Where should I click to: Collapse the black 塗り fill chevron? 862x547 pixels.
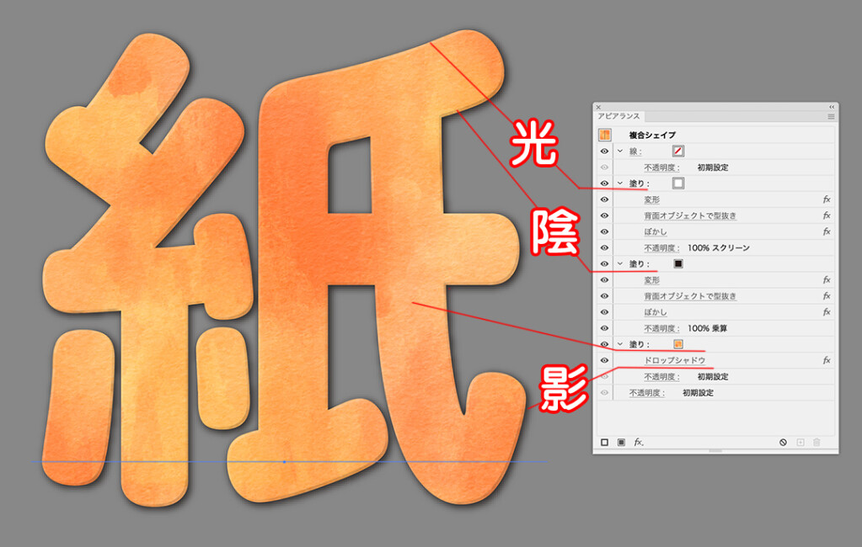tap(620, 263)
